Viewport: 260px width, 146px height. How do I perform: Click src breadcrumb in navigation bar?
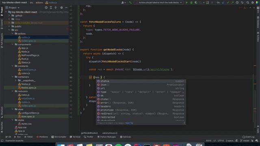pos(31,2)
